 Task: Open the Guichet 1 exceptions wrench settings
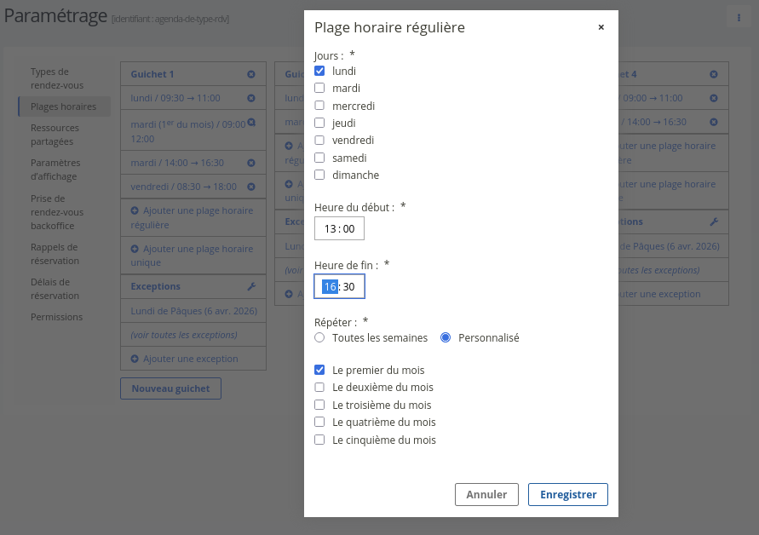click(251, 287)
